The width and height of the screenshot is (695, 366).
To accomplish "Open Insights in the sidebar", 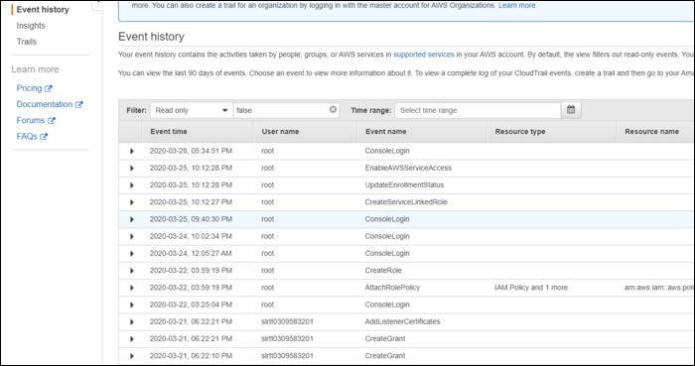I will [x=31, y=26].
